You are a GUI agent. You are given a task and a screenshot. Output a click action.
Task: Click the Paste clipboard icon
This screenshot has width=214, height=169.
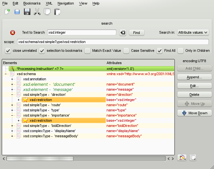pyautogui.click(x=57, y=12)
